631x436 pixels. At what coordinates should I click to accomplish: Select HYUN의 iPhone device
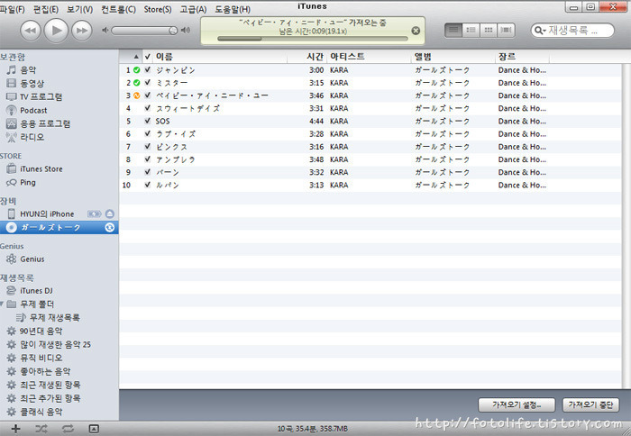(47, 214)
